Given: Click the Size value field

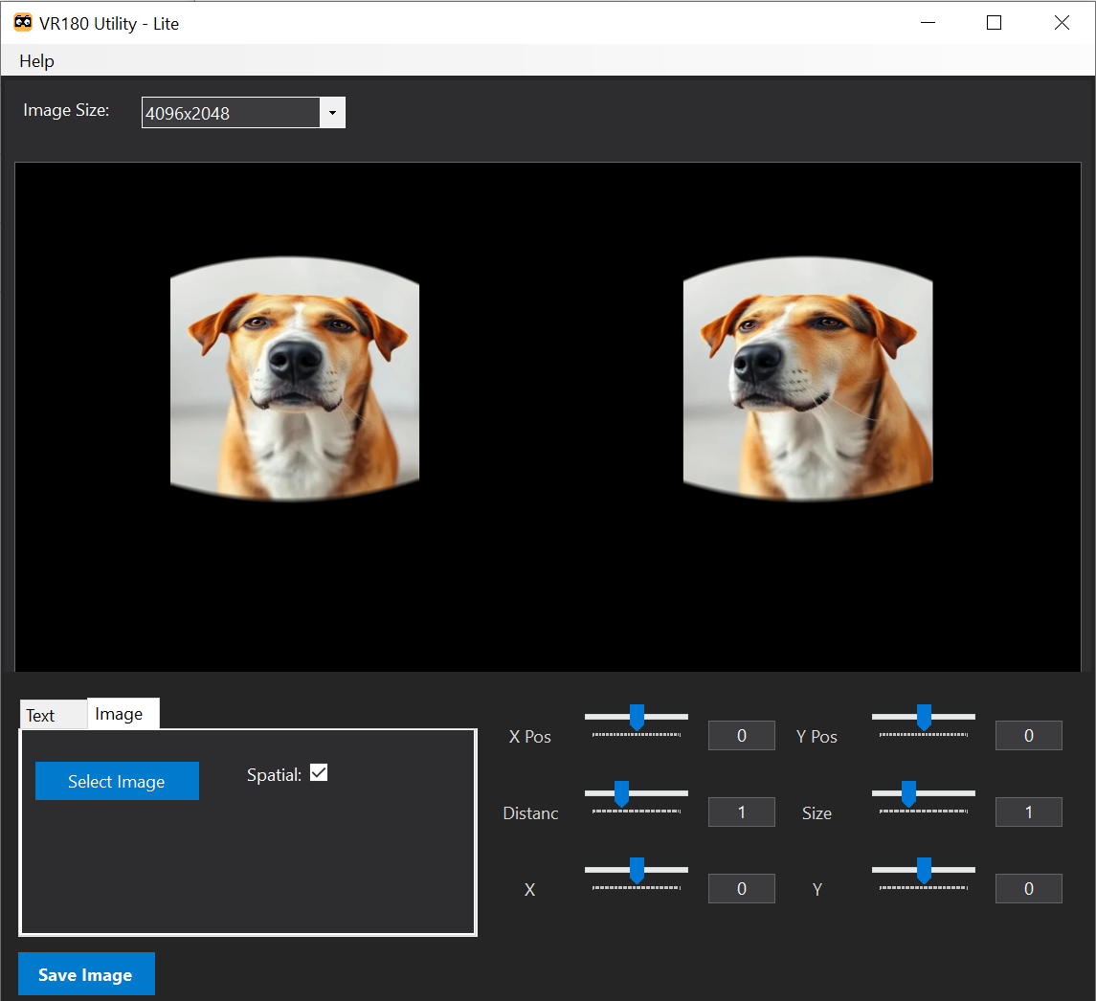Looking at the screenshot, I should 1029,812.
